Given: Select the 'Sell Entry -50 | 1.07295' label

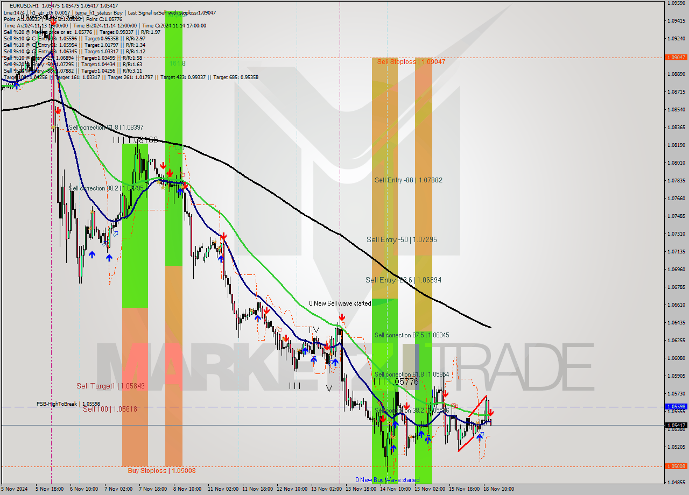Looking at the screenshot, I should (402, 239).
